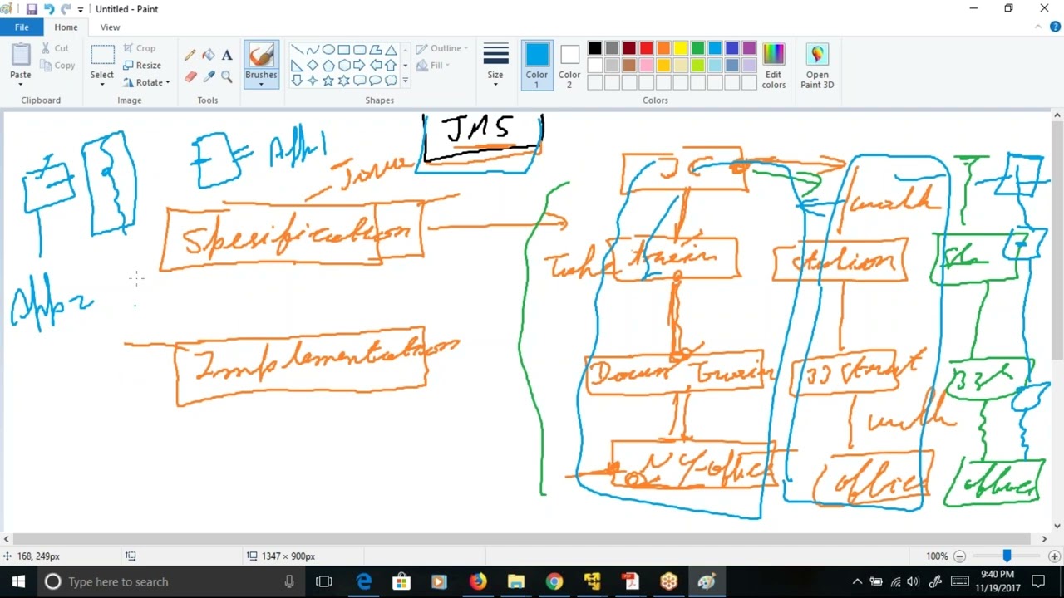Click the Windows Start button
This screenshot has width=1064, height=598.
pos(18,581)
